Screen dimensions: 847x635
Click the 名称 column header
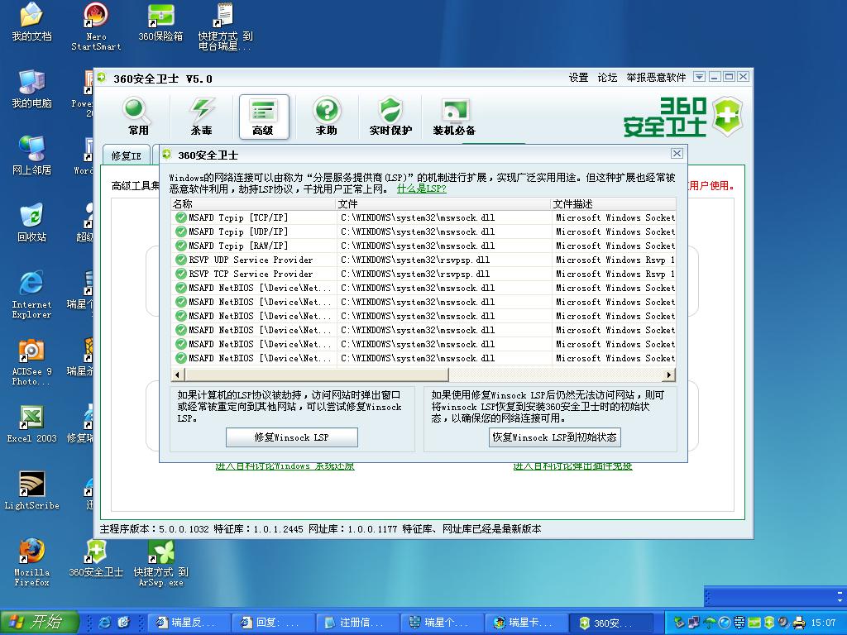point(253,204)
